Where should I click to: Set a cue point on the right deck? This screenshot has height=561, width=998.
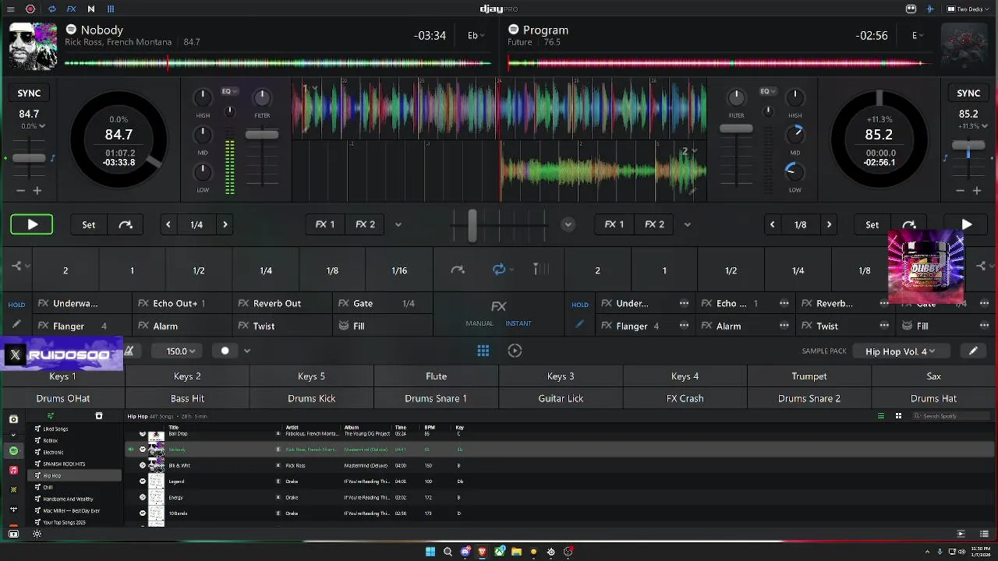[x=872, y=224]
